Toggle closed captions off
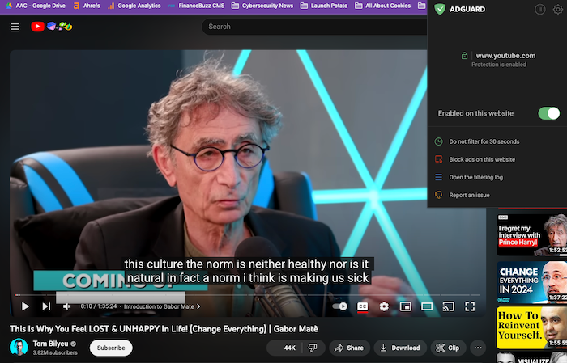Image resolution: width=567 pixels, height=363 pixels. (x=363, y=306)
